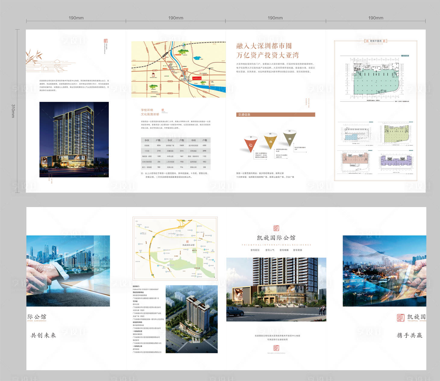Click TRIUMPHAL INTERNATIONAL RESIDENCE subtitle
This screenshot has height=381, width=440.
(x=276, y=245)
